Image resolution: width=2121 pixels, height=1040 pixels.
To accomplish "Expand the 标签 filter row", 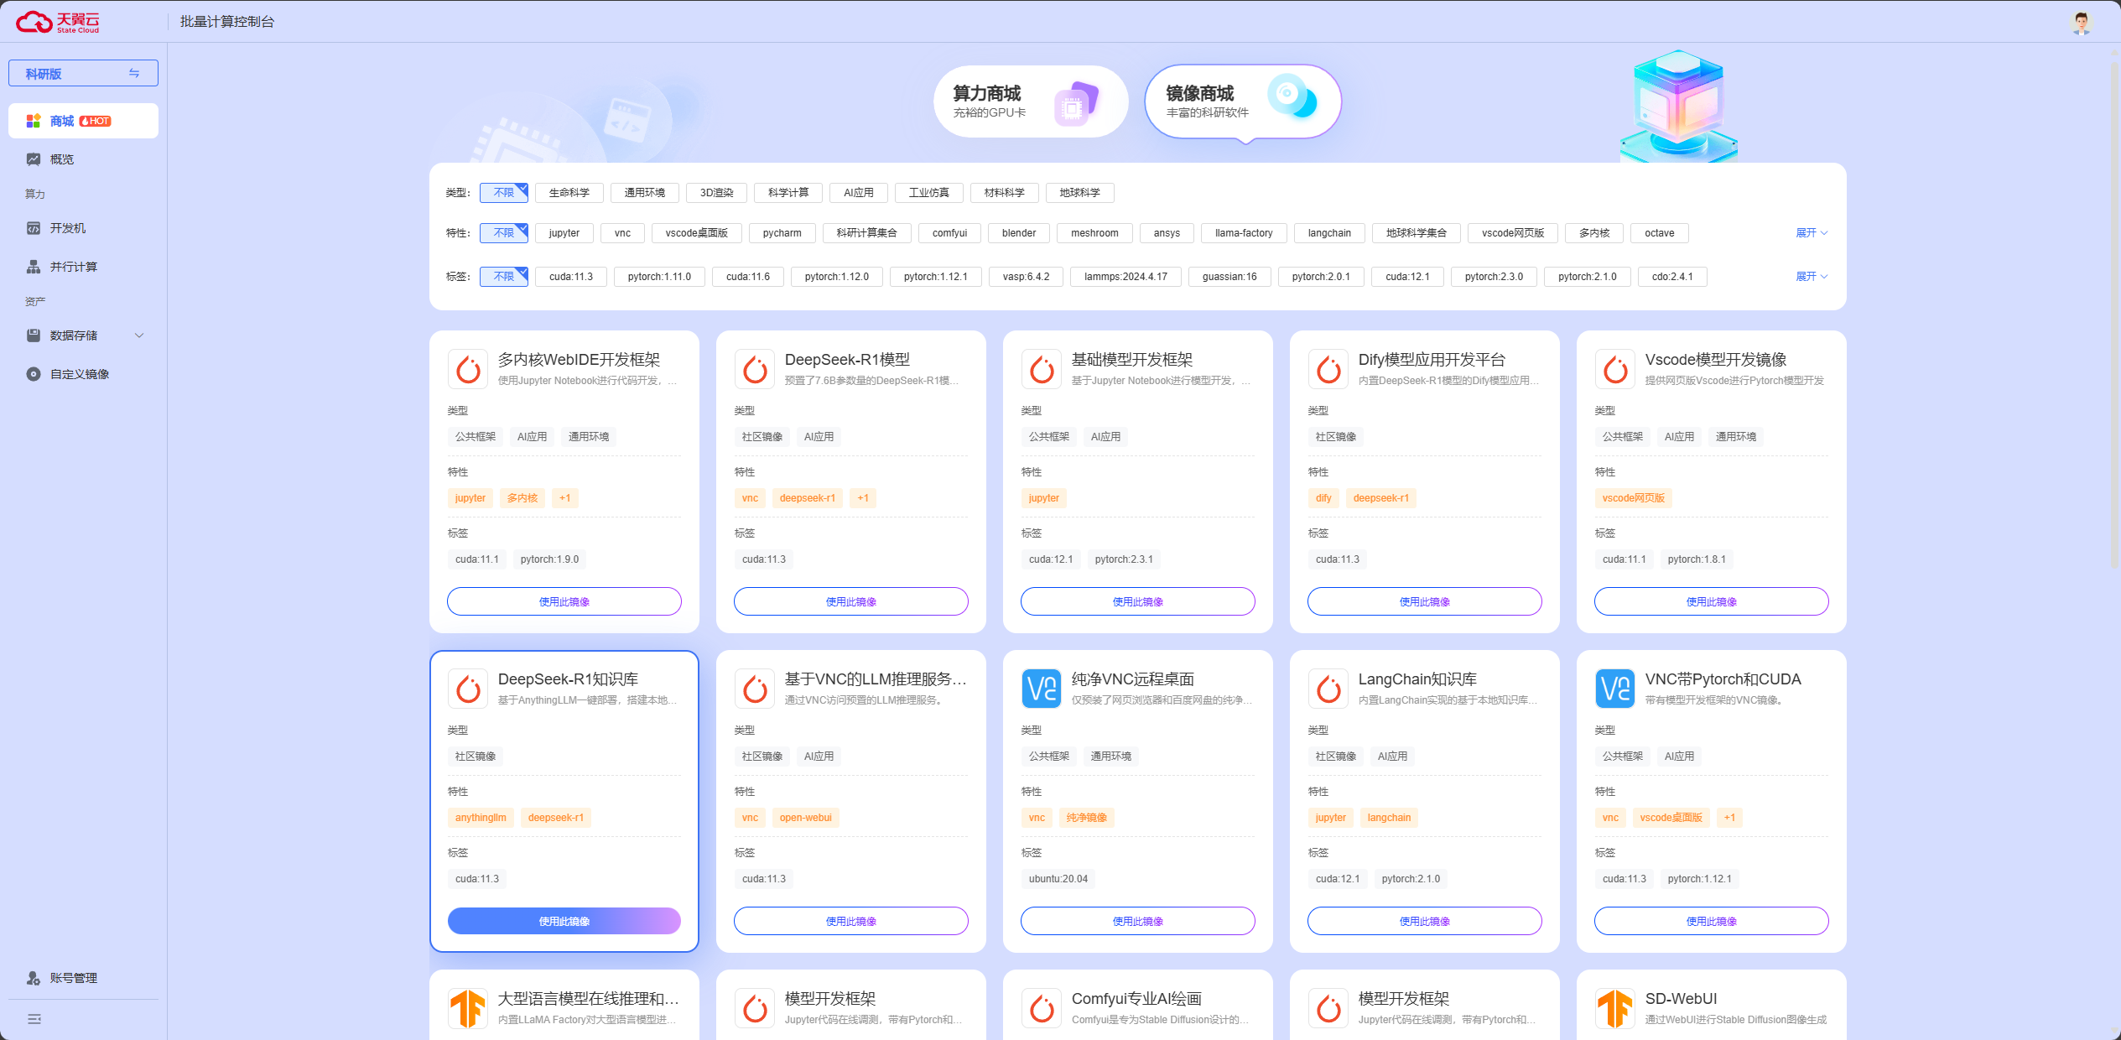I will pos(1812,277).
